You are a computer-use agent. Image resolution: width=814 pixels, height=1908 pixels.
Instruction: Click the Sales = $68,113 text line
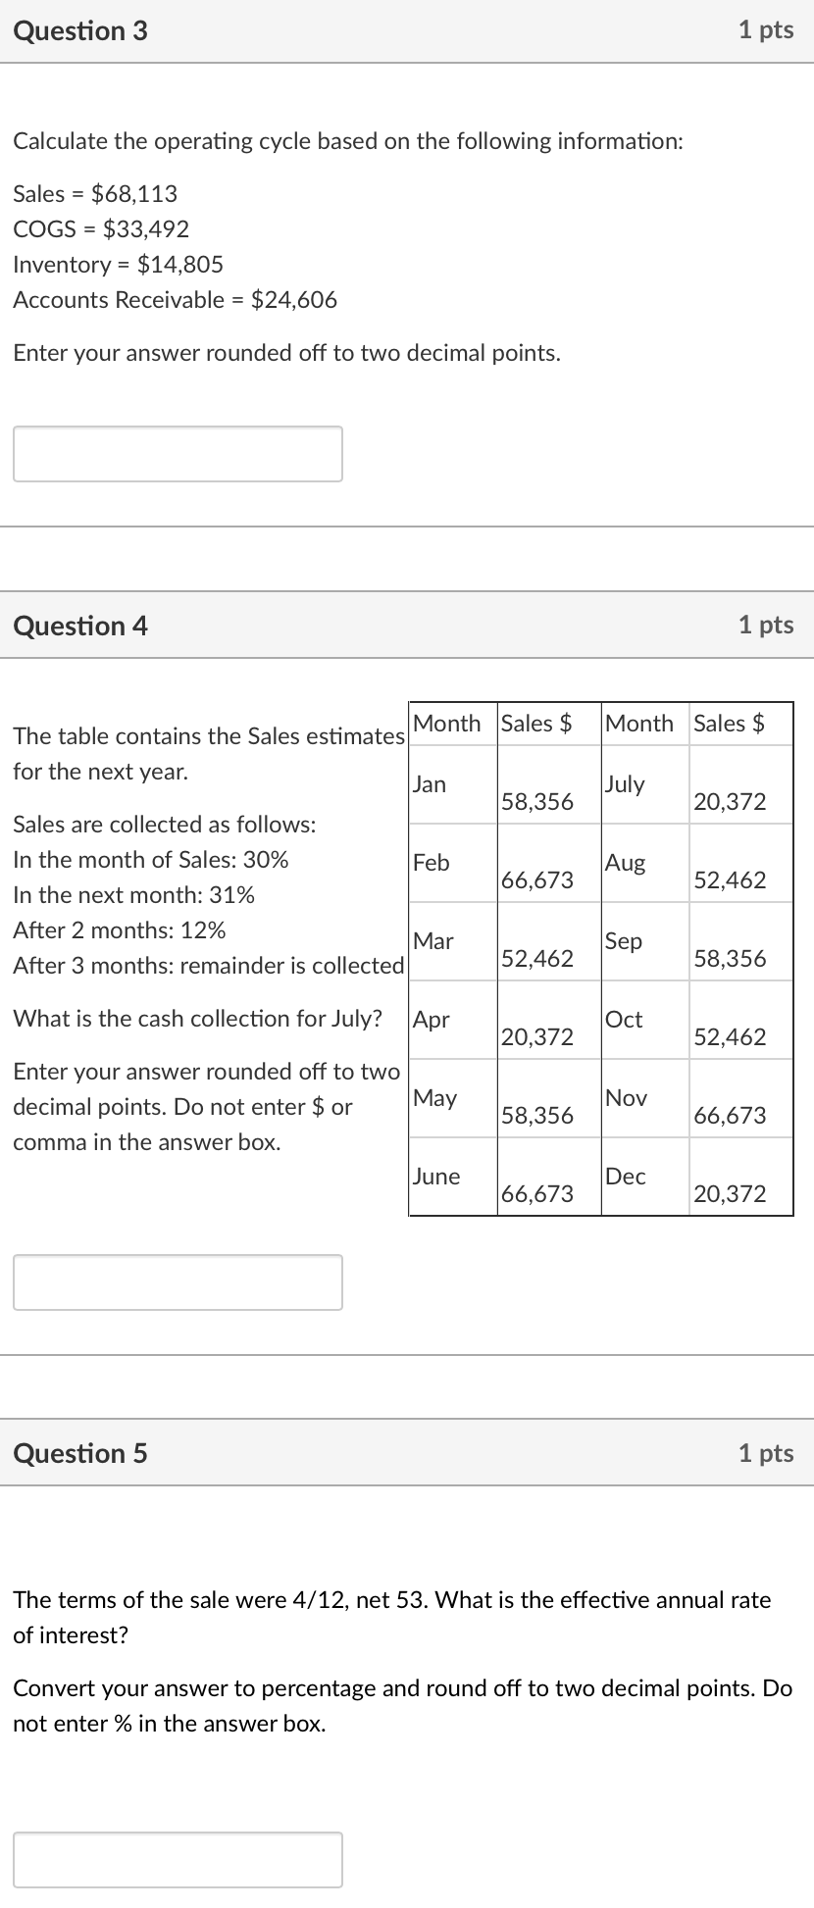coord(95,193)
